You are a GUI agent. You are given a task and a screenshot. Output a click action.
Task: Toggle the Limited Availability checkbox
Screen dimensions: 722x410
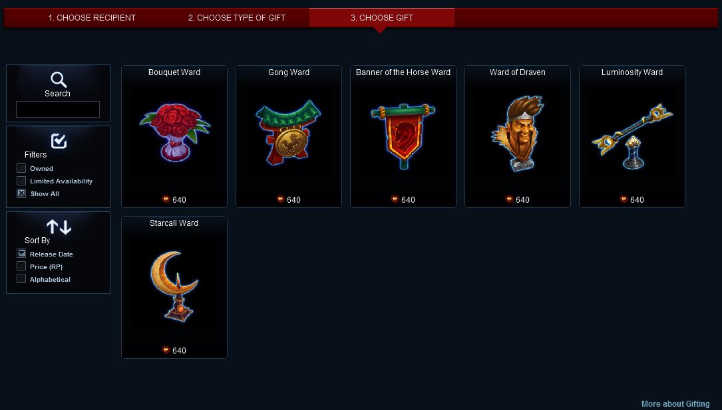point(21,181)
